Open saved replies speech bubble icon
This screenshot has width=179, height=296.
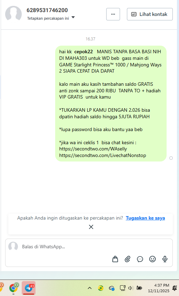[140, 259]
